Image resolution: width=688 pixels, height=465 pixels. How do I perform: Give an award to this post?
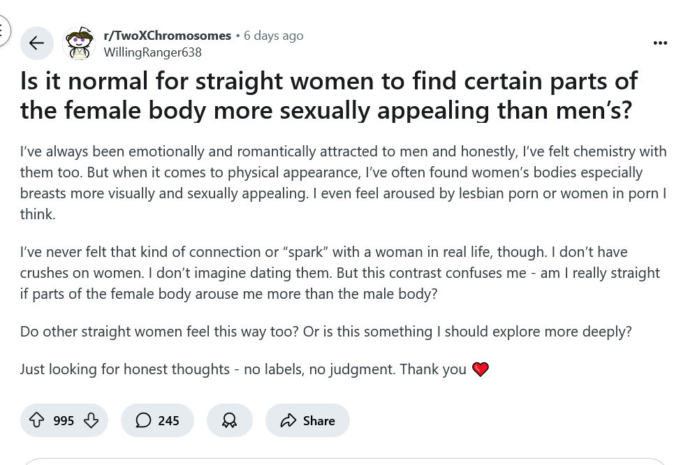coord(230,420)
